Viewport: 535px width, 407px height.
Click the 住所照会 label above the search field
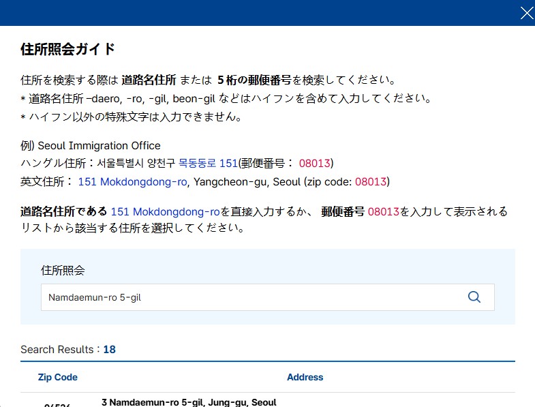click(x=63, y=270)
